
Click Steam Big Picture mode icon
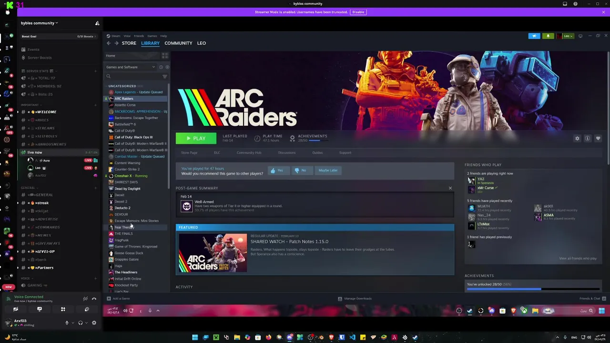click(580, 36)
